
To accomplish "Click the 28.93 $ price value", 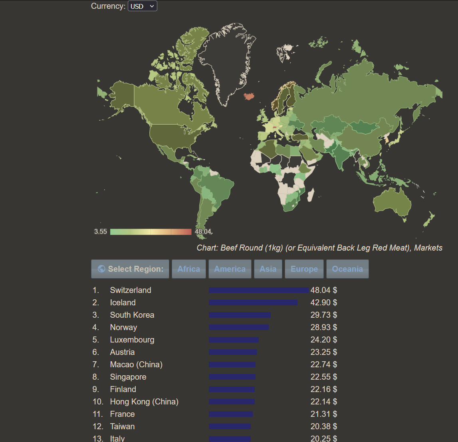I will click(324, 327).
